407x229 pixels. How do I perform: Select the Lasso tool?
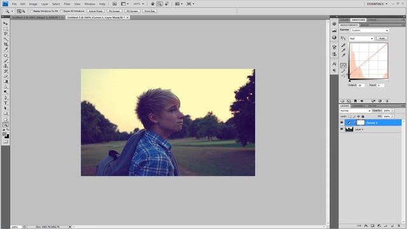pyautogui.click(x=6, y=34)
